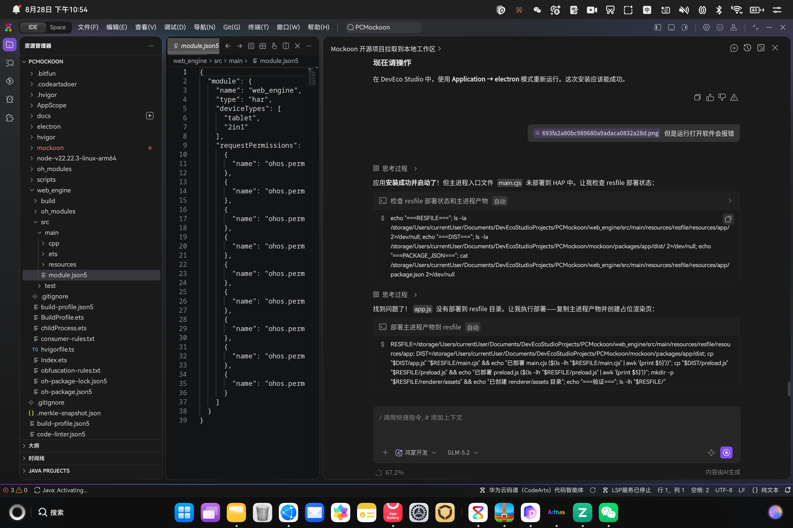
Task: Click the 行 1, 列 1 cursor position
Action: coord(670,490)
